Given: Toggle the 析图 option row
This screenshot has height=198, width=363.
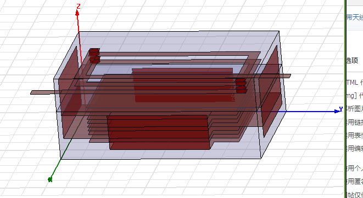Looking at the screenshot, I should click(354, 108).
